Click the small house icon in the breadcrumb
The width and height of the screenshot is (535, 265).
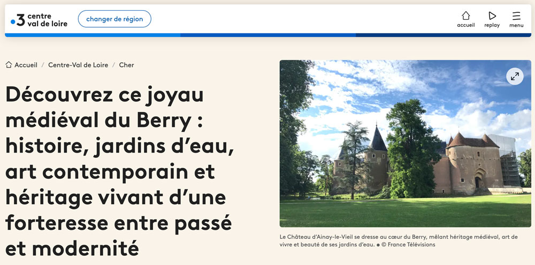[x=9, y=65]
